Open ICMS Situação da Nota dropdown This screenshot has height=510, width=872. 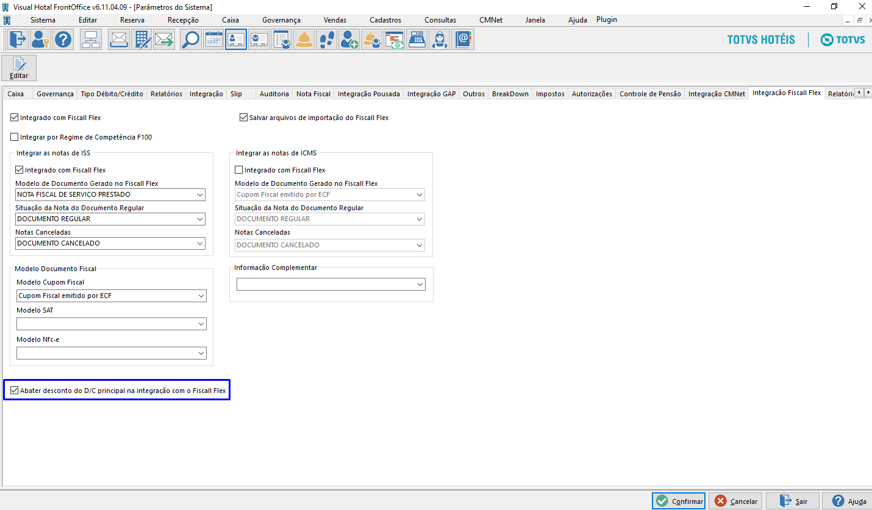(x=330, y=219)
